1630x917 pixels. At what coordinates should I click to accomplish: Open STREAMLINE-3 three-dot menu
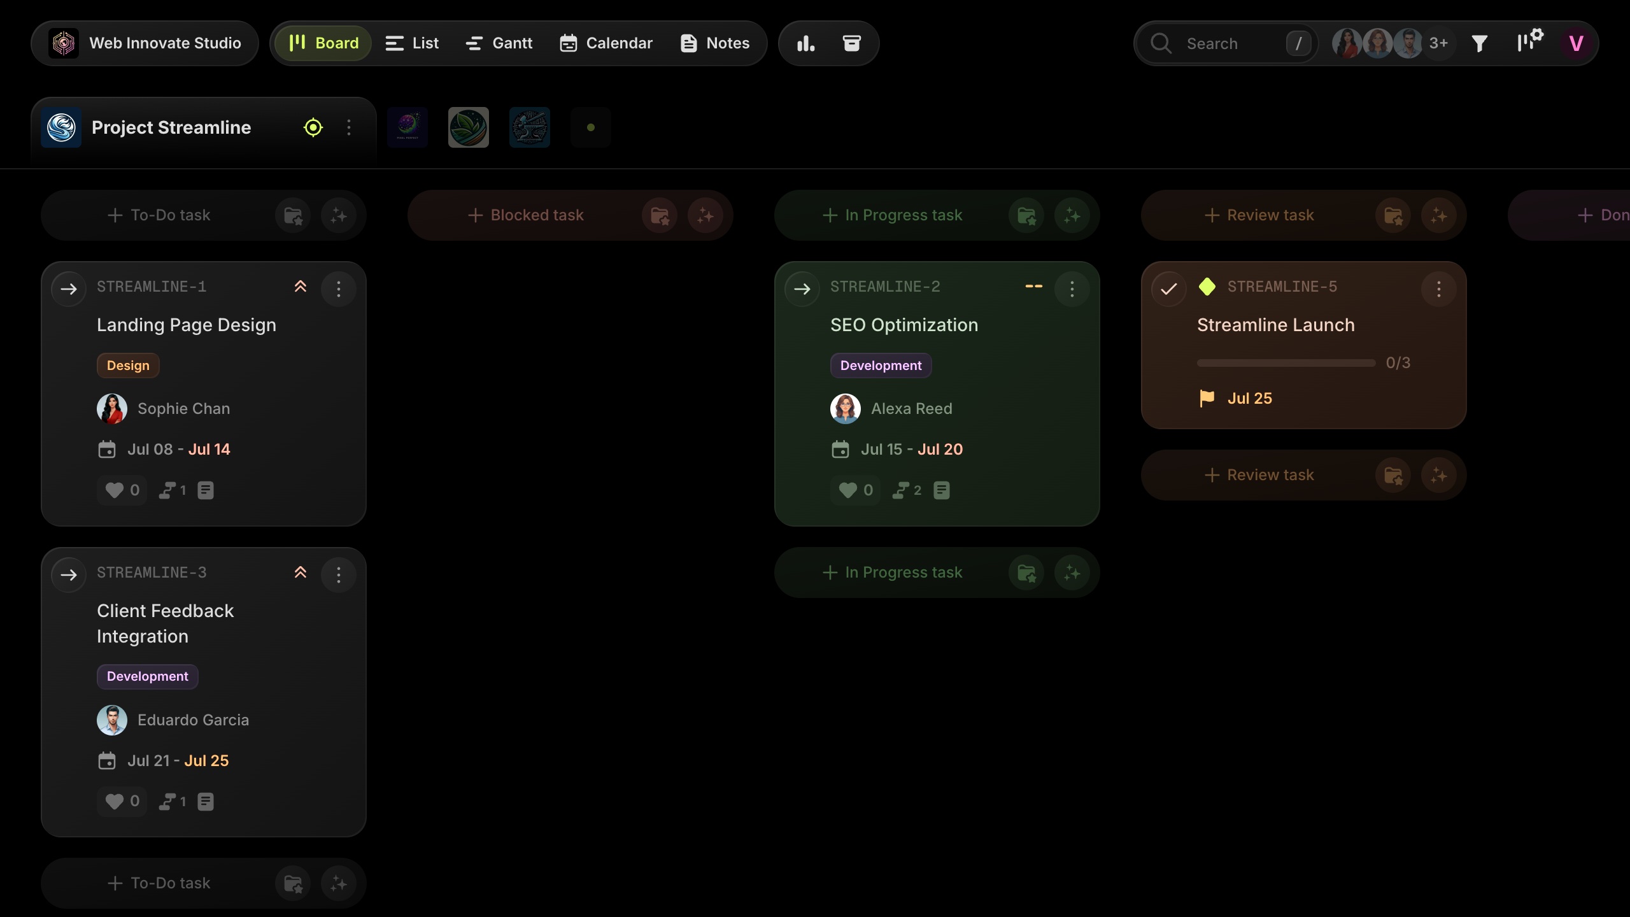pos(339,575)
